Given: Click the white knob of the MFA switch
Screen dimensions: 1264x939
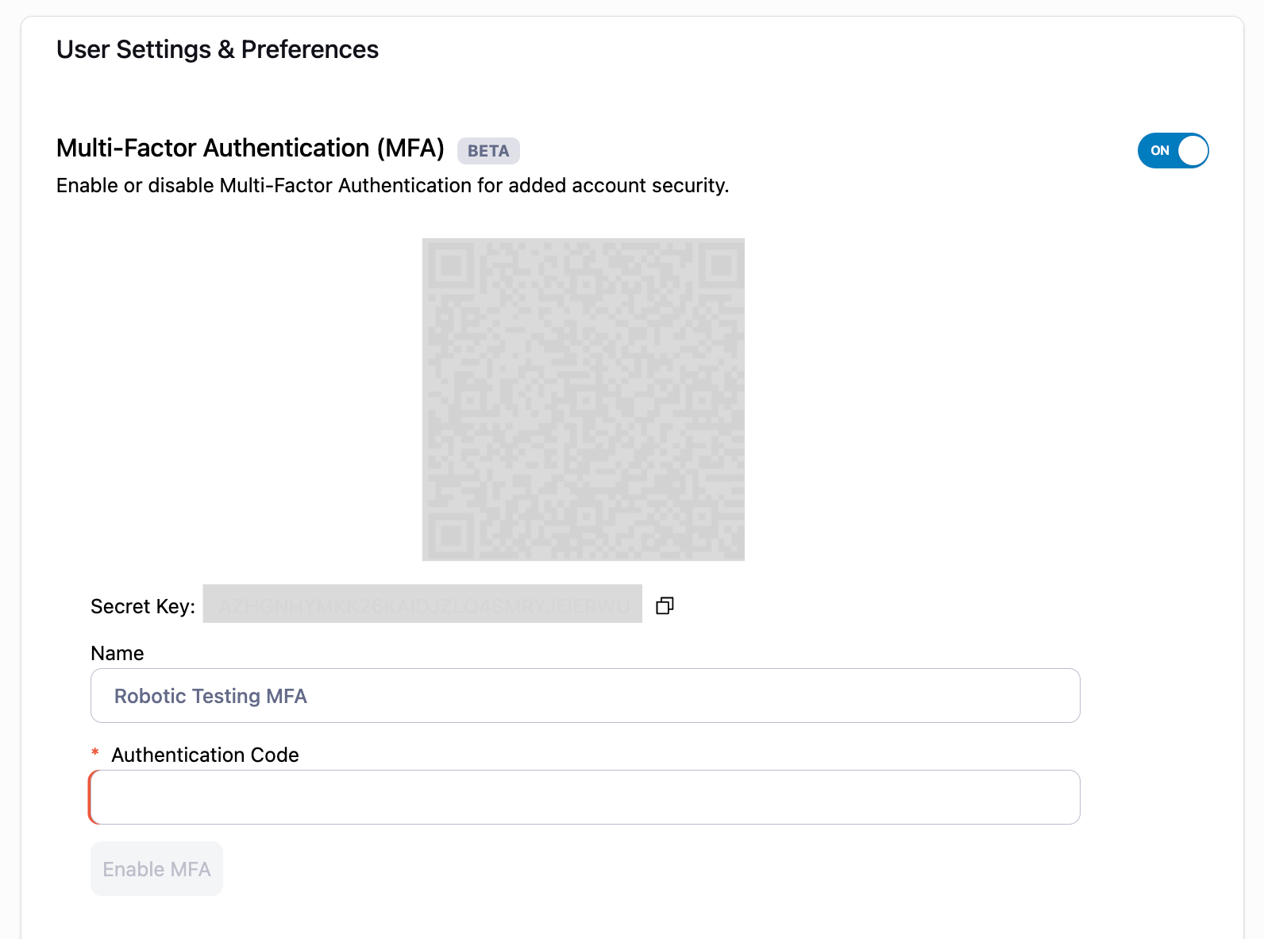Looking at the screenshot, I should pyautogui.click(x=1193, y=151).
